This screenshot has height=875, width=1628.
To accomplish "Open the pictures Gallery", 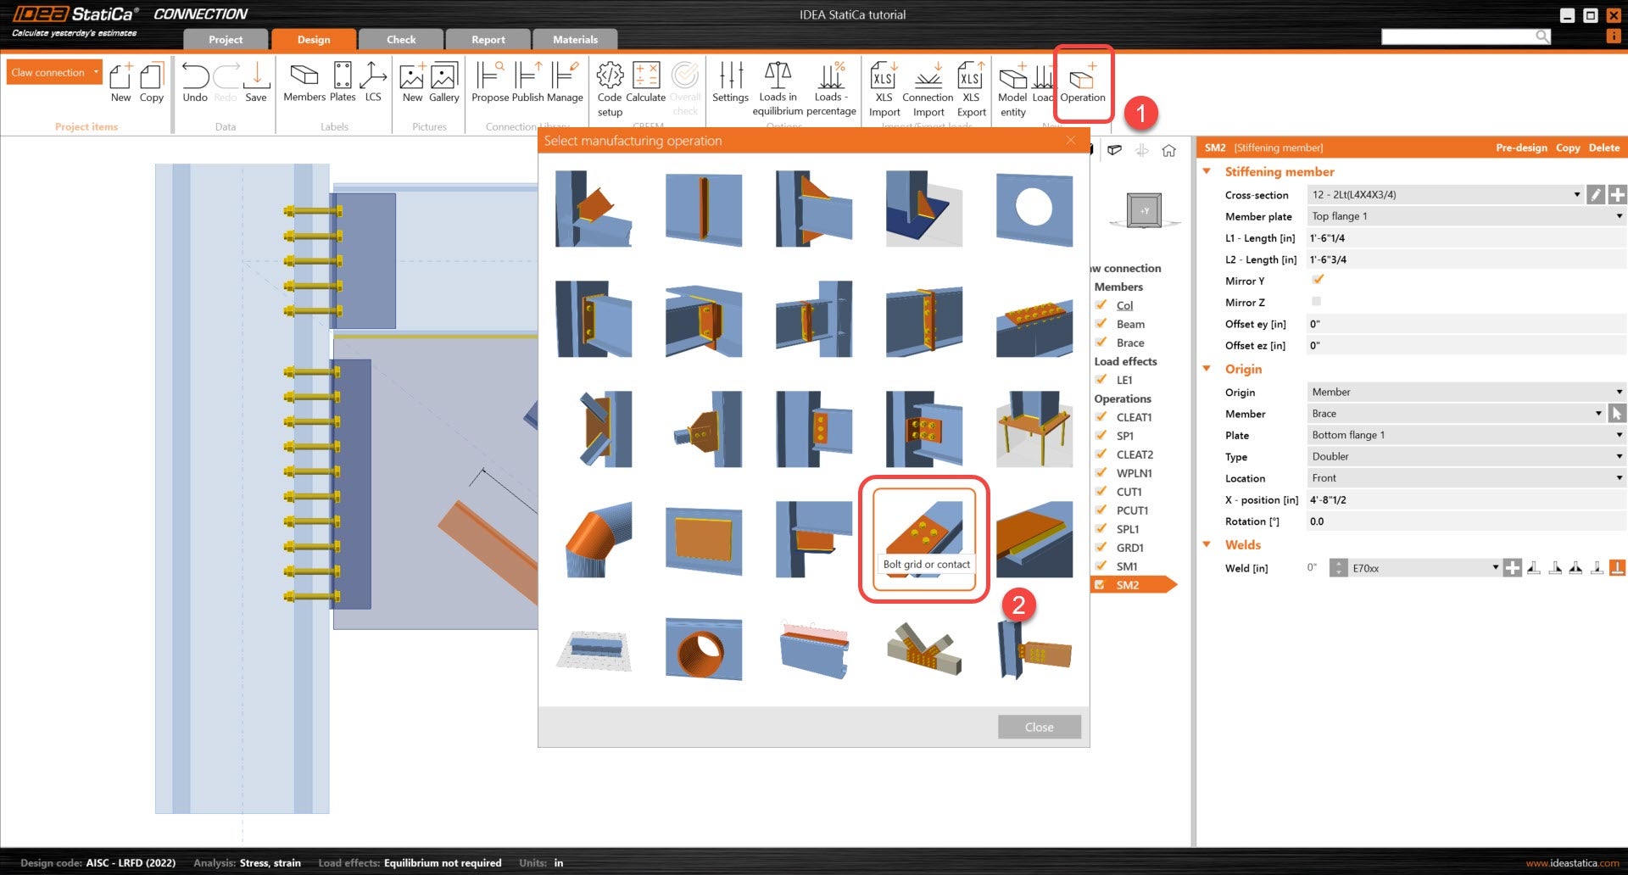I will click(443, 83).
